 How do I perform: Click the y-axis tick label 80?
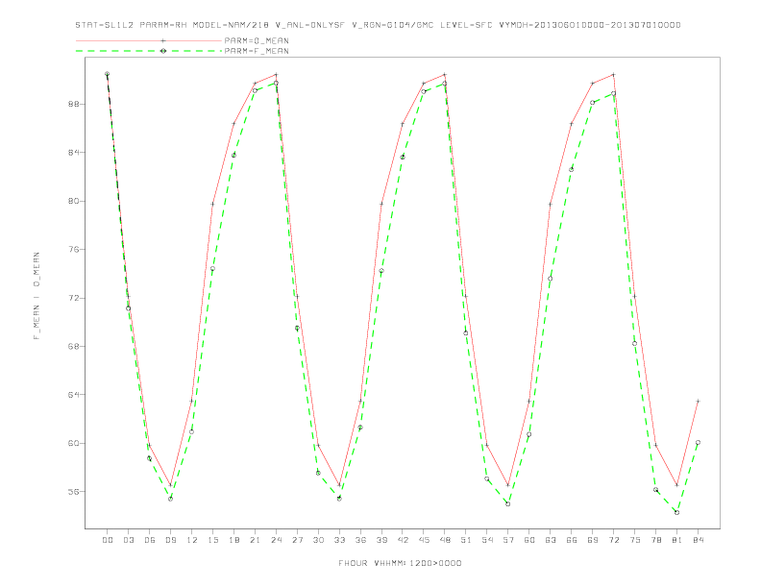coord(73,202)
